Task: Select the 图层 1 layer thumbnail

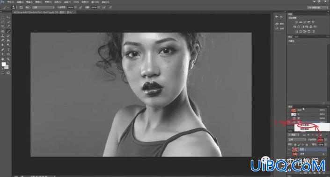Action: (295, 149)
